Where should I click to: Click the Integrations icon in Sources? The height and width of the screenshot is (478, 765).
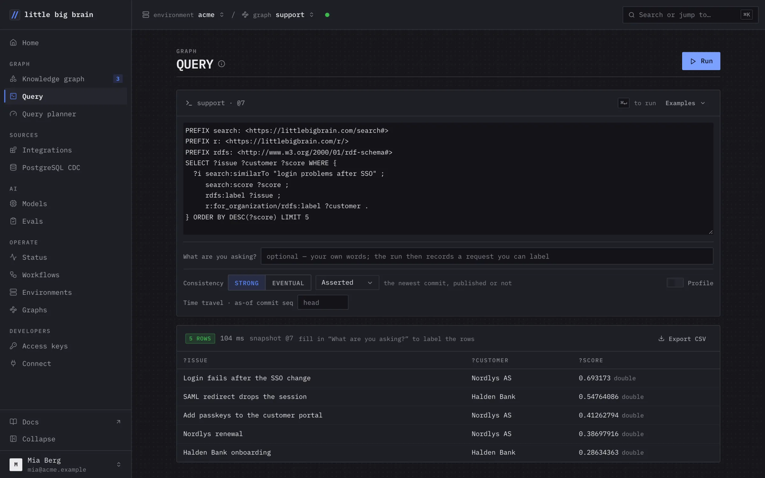pyautogui.click(x=13, y=150)
